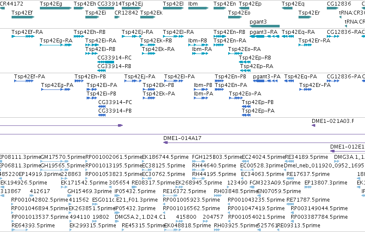Select the CR12842 gene label

(127, 12)
